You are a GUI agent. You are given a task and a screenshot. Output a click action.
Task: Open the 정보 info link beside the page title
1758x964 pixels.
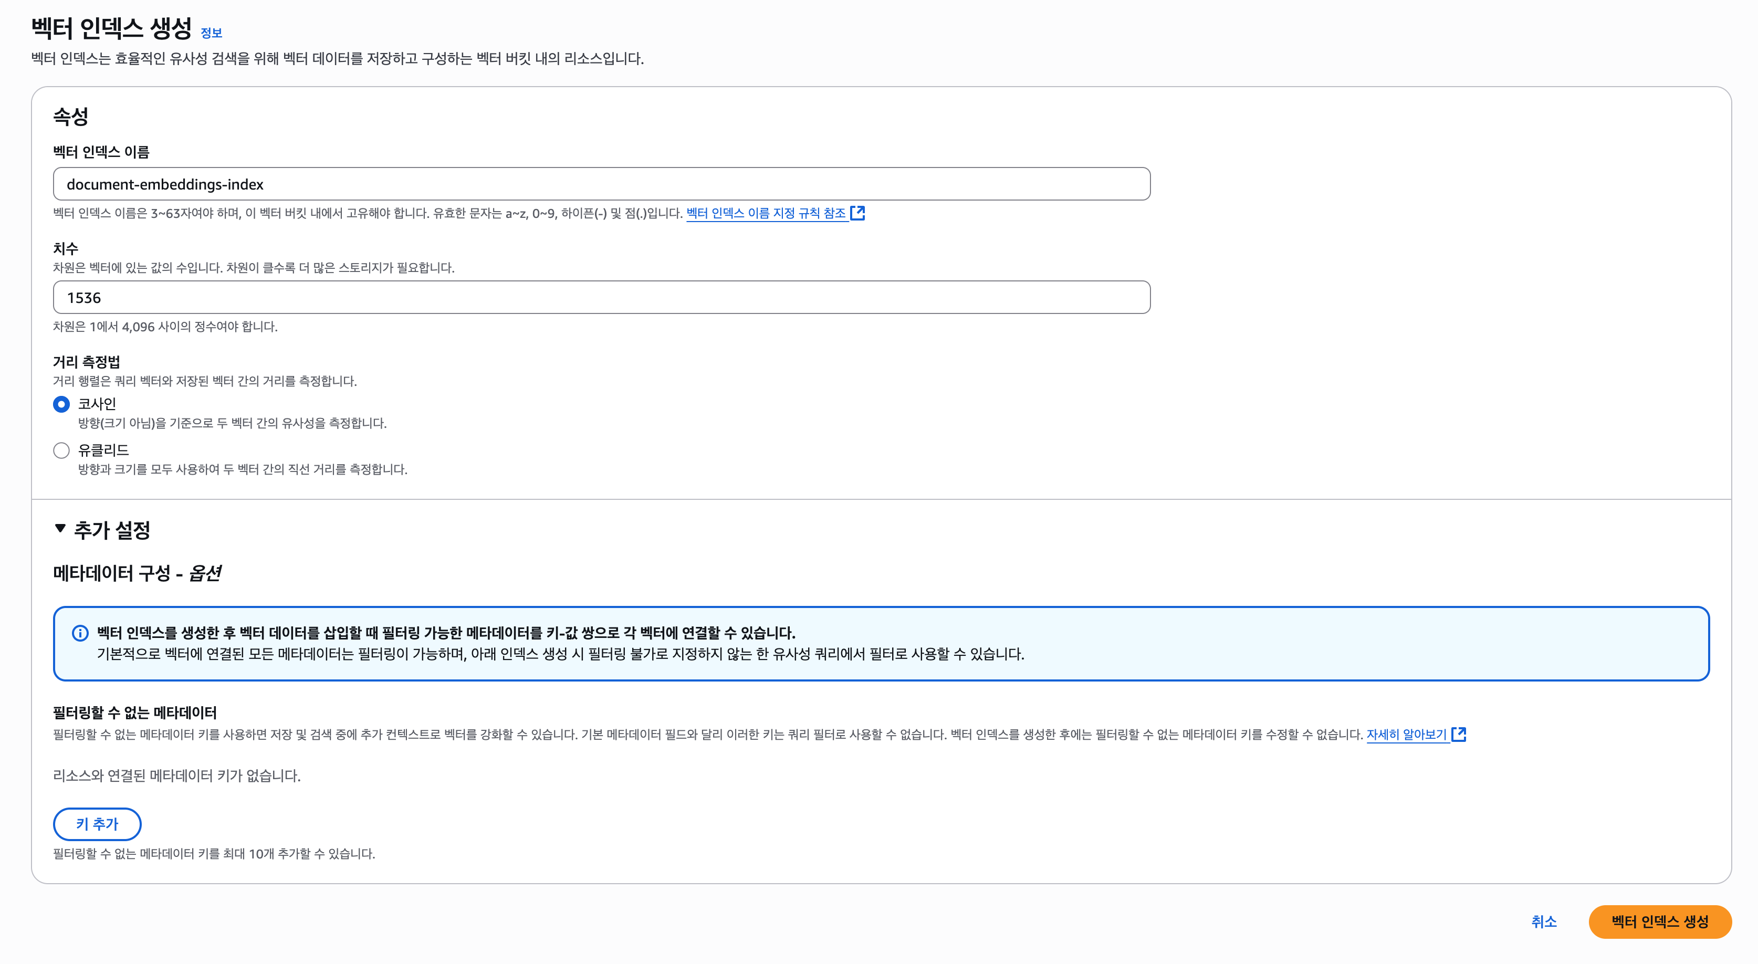[x=211, y=33]
